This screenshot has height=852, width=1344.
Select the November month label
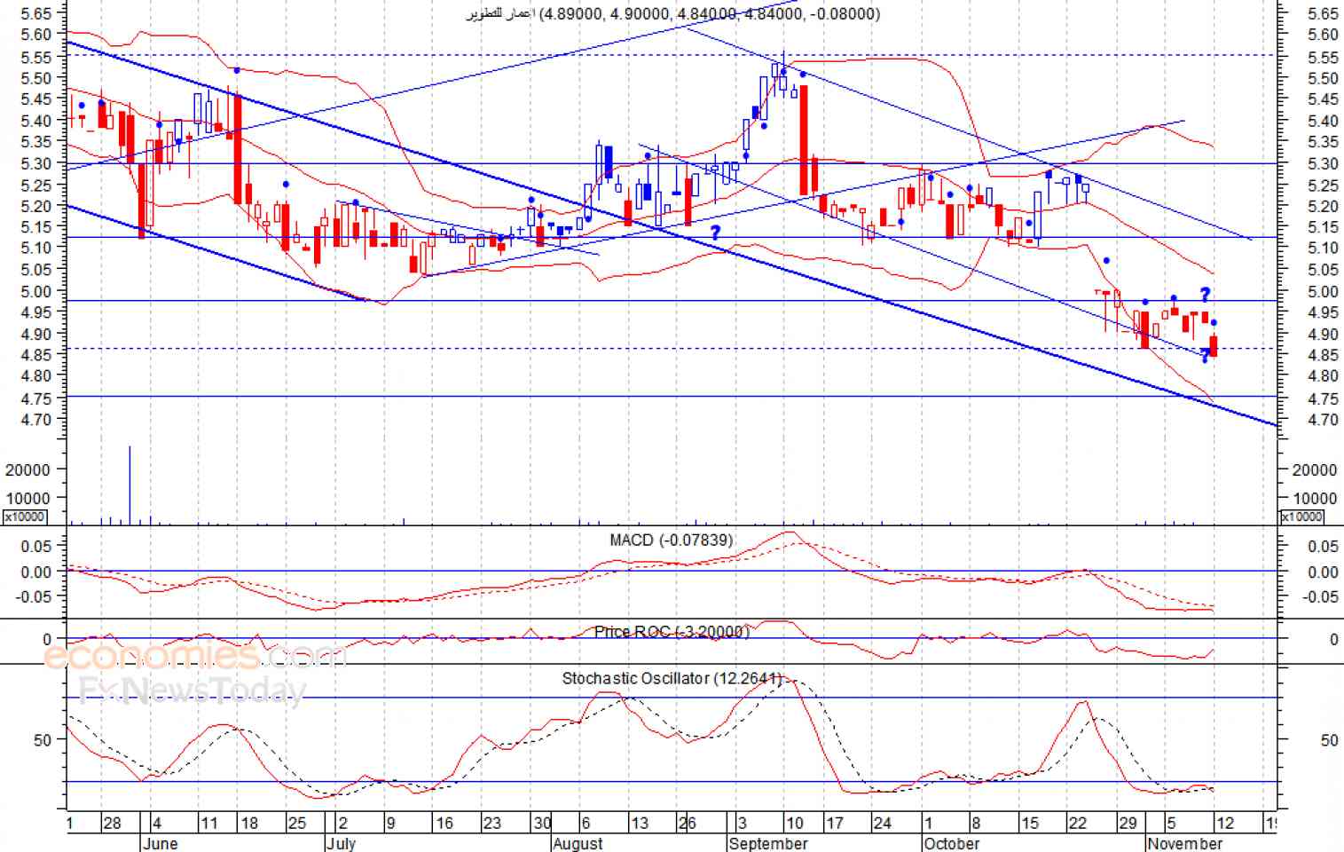click(1185, 843)
